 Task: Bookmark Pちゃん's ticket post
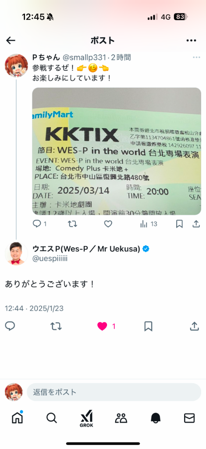coord(179,224)
